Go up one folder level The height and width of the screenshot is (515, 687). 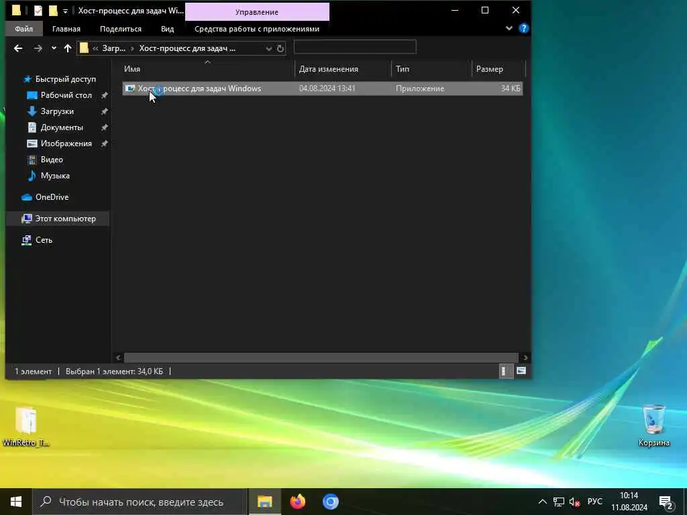[x=68, y=48]
